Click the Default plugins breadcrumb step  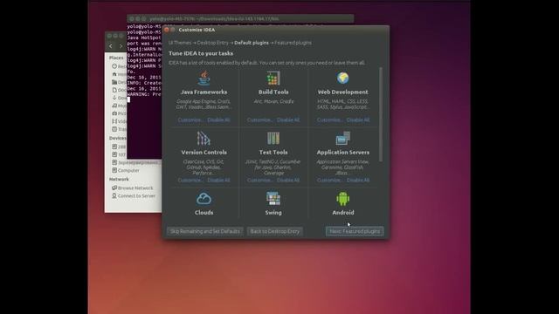252,43
